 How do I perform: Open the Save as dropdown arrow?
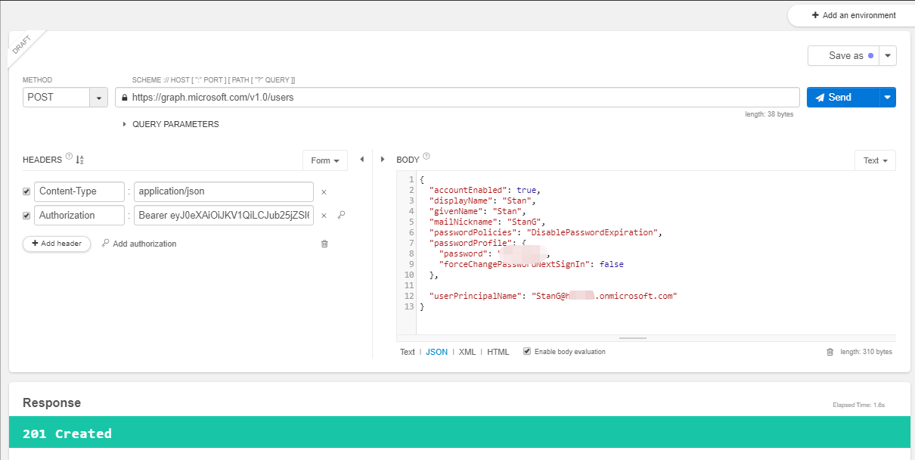(888, 56)
